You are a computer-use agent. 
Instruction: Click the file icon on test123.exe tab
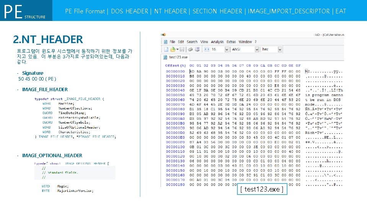coord(165,57)
